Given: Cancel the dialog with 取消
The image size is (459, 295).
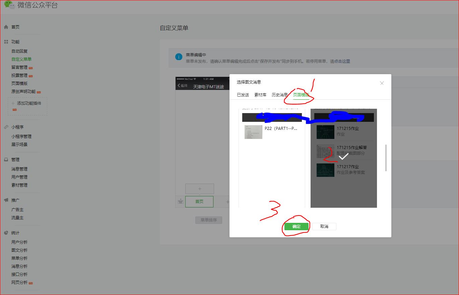Looking at the screenshot, I should (x=324, y=227).
